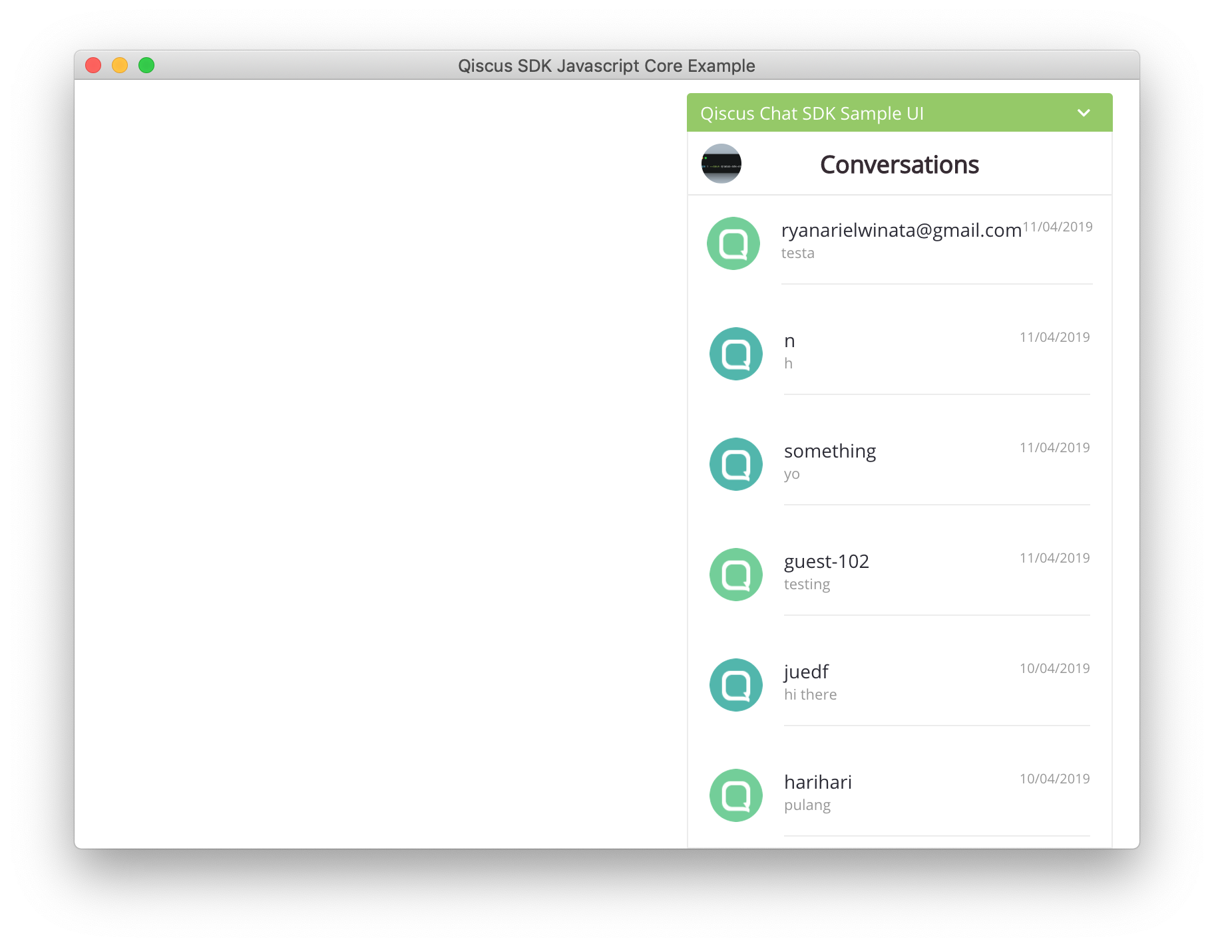Click the guest-102 chat avatar icon
Image resolution: width=1214 pixels, height=947 pixels.
click(x=736, y=575)
